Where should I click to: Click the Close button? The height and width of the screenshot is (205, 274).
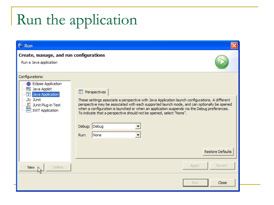(x=222, y=183)
